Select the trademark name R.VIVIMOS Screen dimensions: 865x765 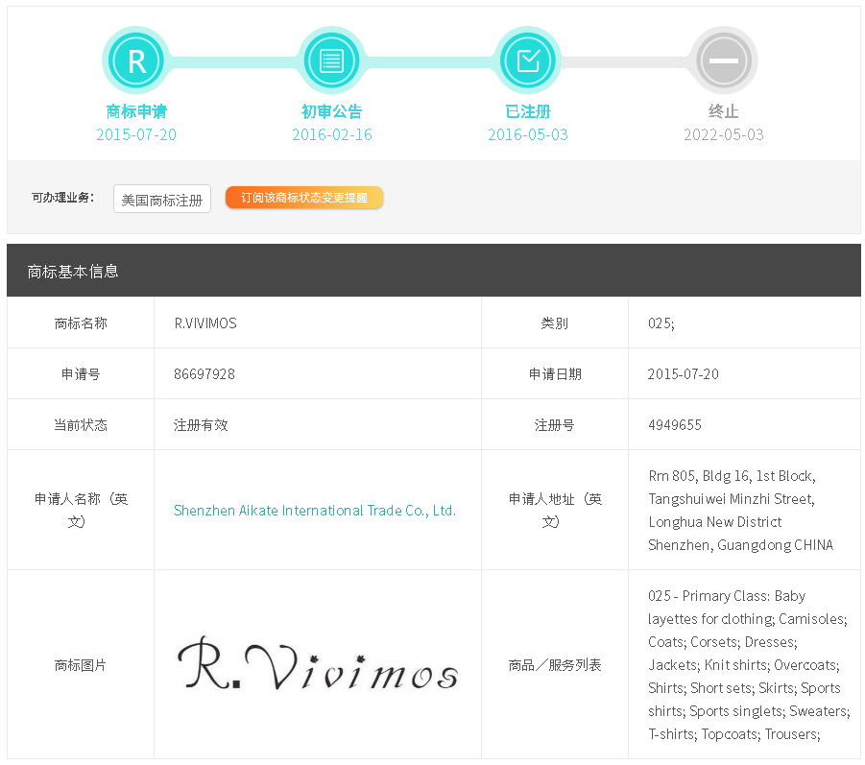205,323
